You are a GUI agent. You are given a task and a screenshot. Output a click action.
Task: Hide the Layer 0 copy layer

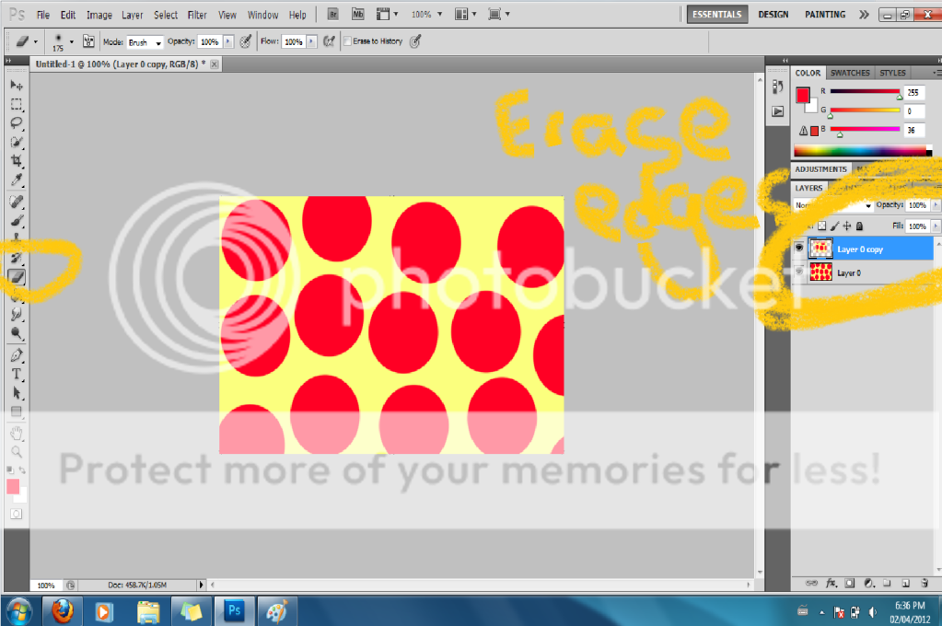pyautogui.click(x=799, y=249)
